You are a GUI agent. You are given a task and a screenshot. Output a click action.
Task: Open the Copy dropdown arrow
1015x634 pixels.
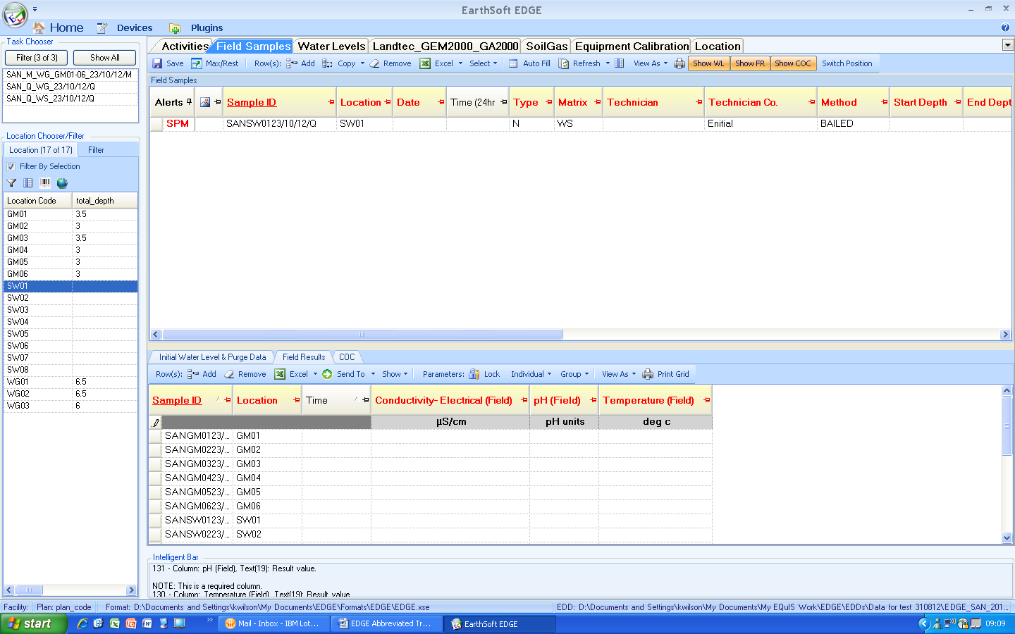click(x=363, y=63)
